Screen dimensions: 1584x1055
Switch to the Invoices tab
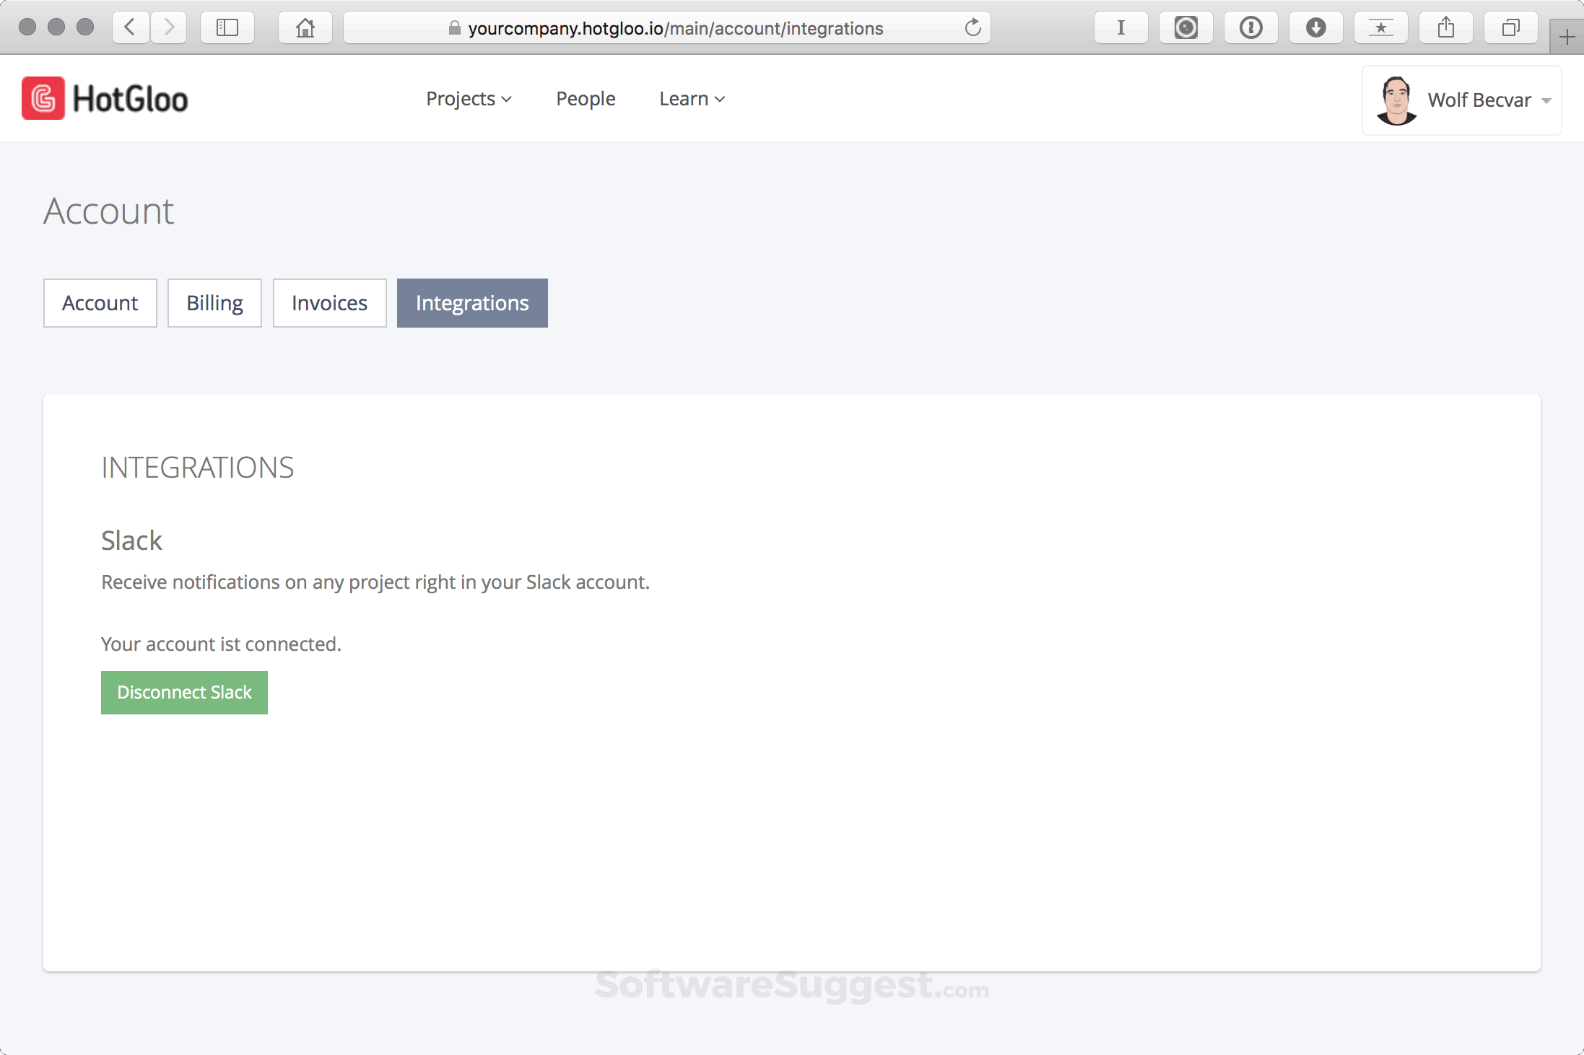pos(329,303)
